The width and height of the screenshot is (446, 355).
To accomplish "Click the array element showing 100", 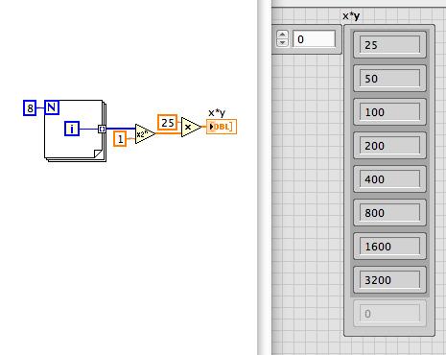I will click(389, 112).
